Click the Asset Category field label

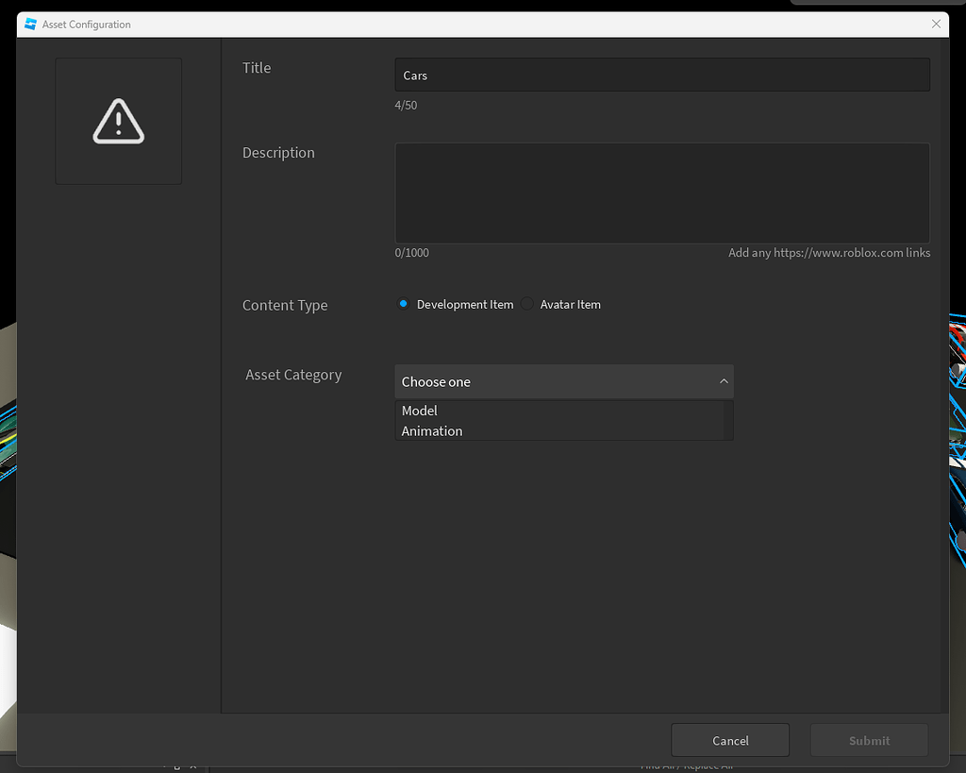click(293, 375)
